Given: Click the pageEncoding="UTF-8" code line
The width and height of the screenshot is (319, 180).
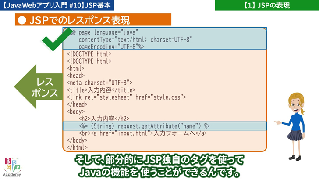Looking at the screenshot, I should (x=111, y=46).
